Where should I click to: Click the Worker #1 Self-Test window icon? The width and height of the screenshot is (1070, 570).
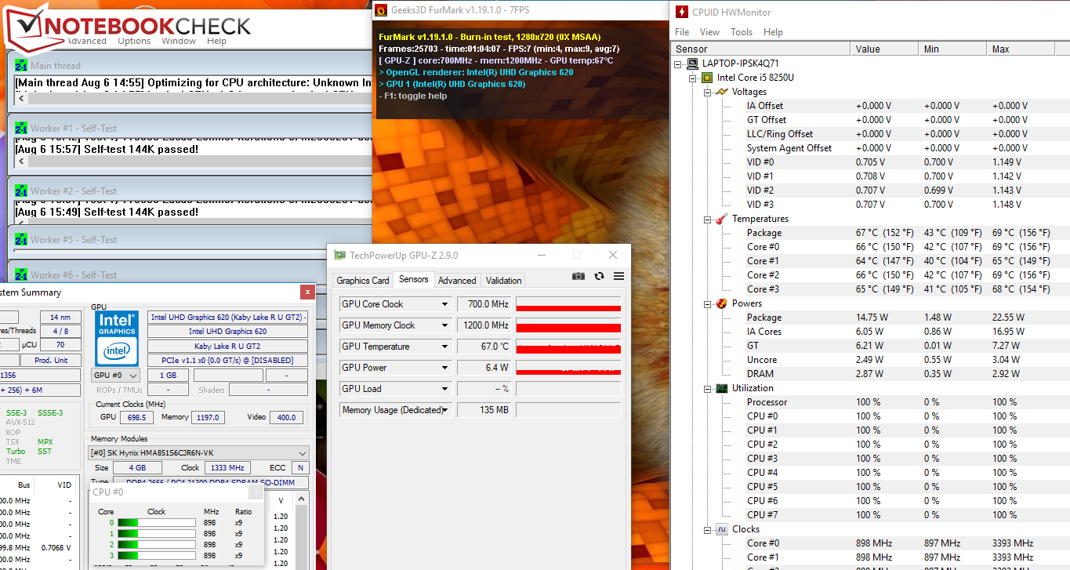21,128
